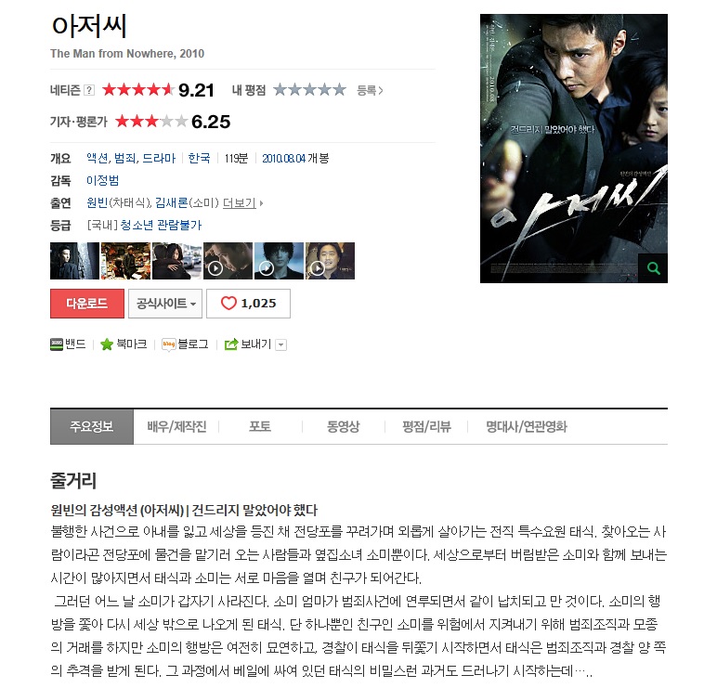This screenshot has width=717, height=688.
Task: Click the red 다운로드 button
Action: (x=87, y=304)
